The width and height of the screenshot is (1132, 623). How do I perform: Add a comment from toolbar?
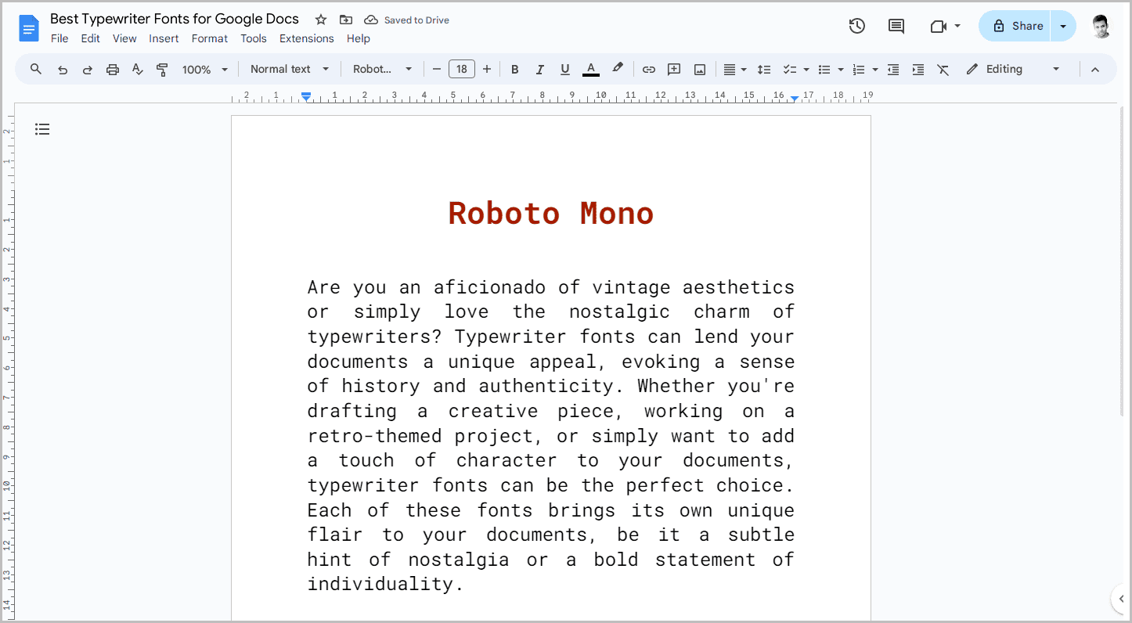click(x=674, y=69)
